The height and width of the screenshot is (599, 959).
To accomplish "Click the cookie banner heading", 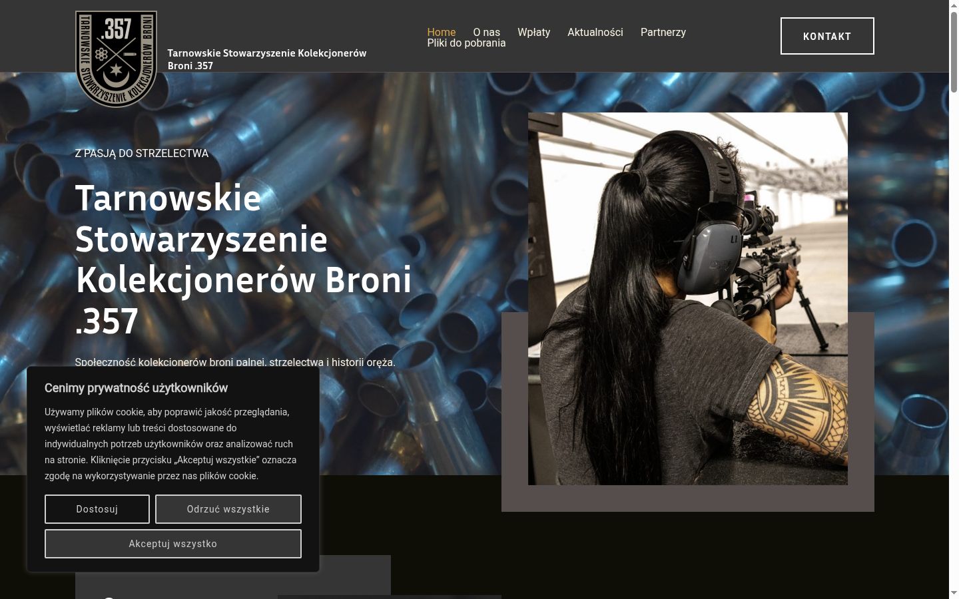I will [136, 388].
